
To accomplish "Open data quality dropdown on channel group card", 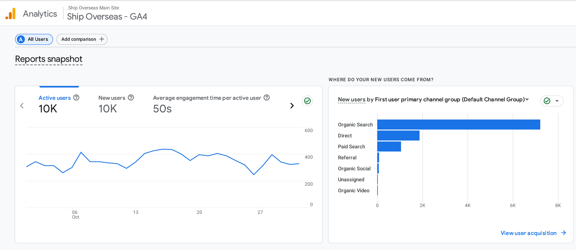I will pos(552,101).
